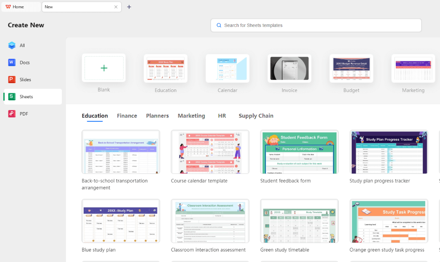This screenshot has width=440, height=262.
Task: Select the Planners category
Action: point(157,115)
